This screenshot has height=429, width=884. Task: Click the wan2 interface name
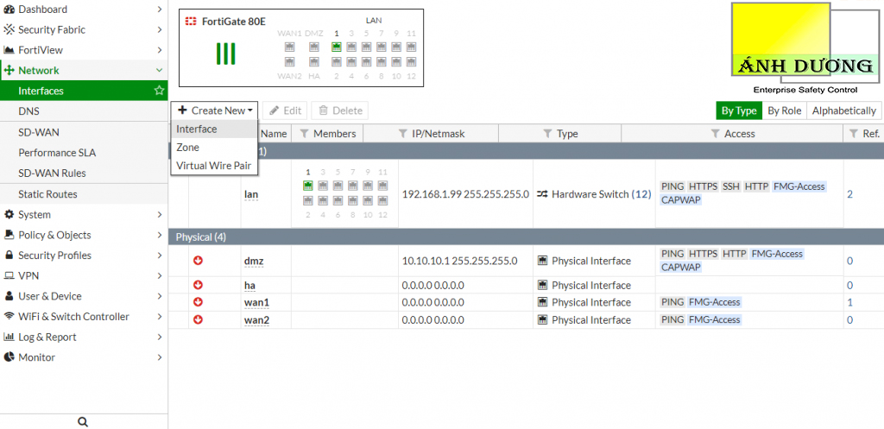click(x=257, y=320)
